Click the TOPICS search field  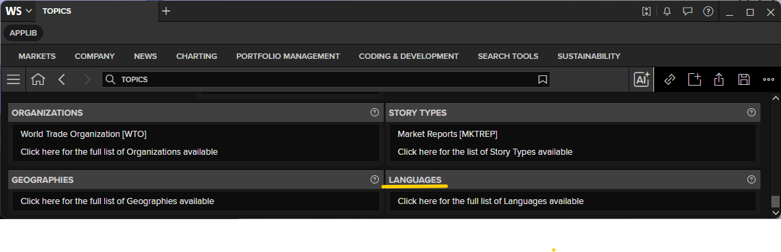326,79
